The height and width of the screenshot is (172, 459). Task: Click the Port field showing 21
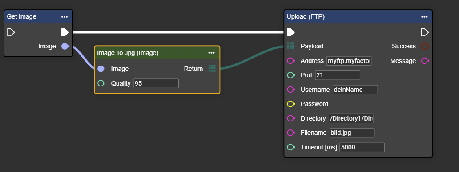pos(338,75)
